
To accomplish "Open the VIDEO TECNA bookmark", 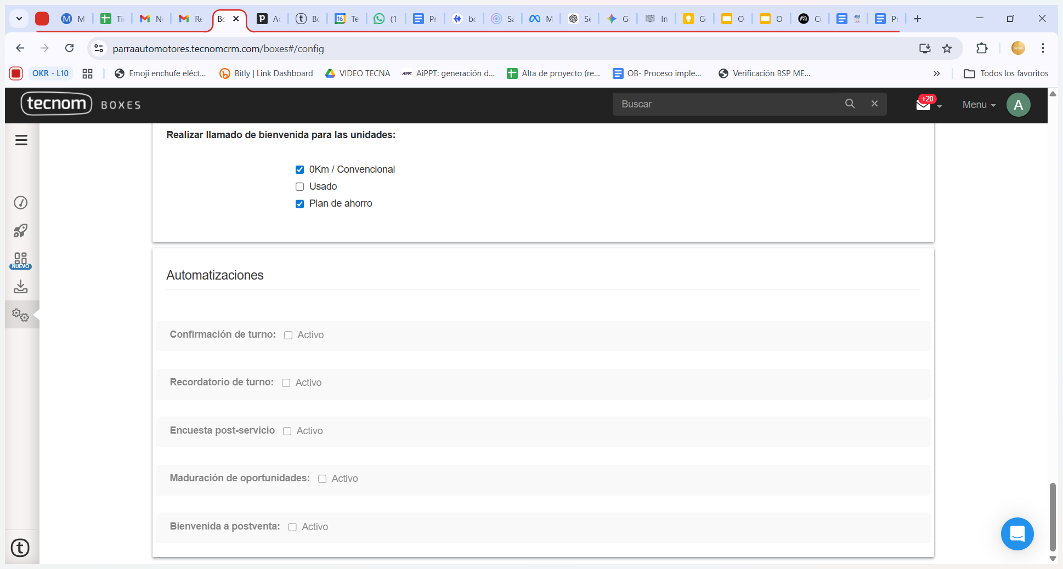I will coord(358,73).
